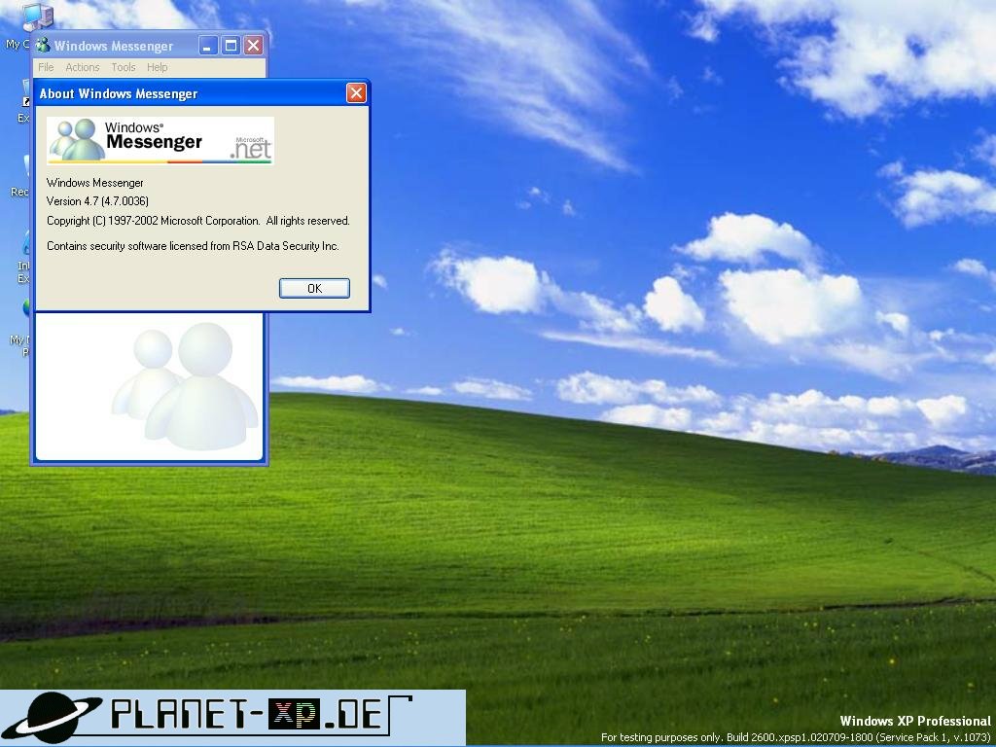This screenshot has height=747, width=996.
Task: Click the Version 4.7 (4.7.0036) text
Action: click(97, 201)
